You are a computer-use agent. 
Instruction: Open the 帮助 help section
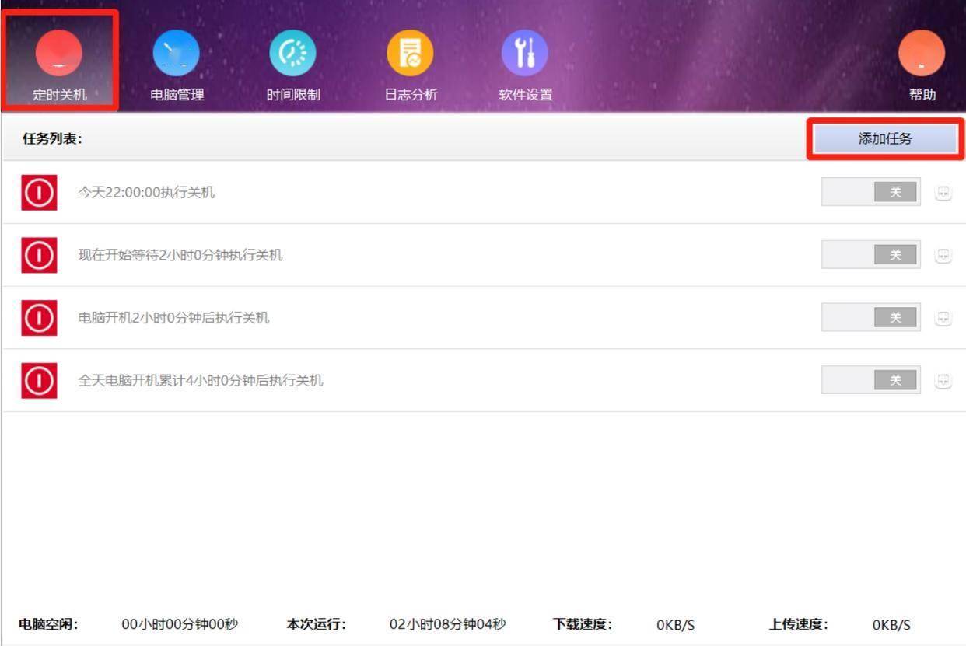point(922,61)
